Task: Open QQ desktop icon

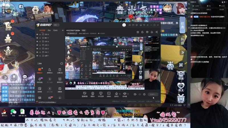Action: click(5, 113)
